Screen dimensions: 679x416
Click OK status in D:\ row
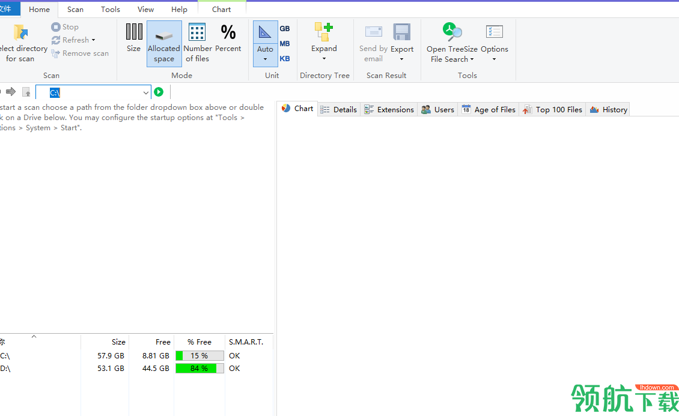tap(234, 368)
